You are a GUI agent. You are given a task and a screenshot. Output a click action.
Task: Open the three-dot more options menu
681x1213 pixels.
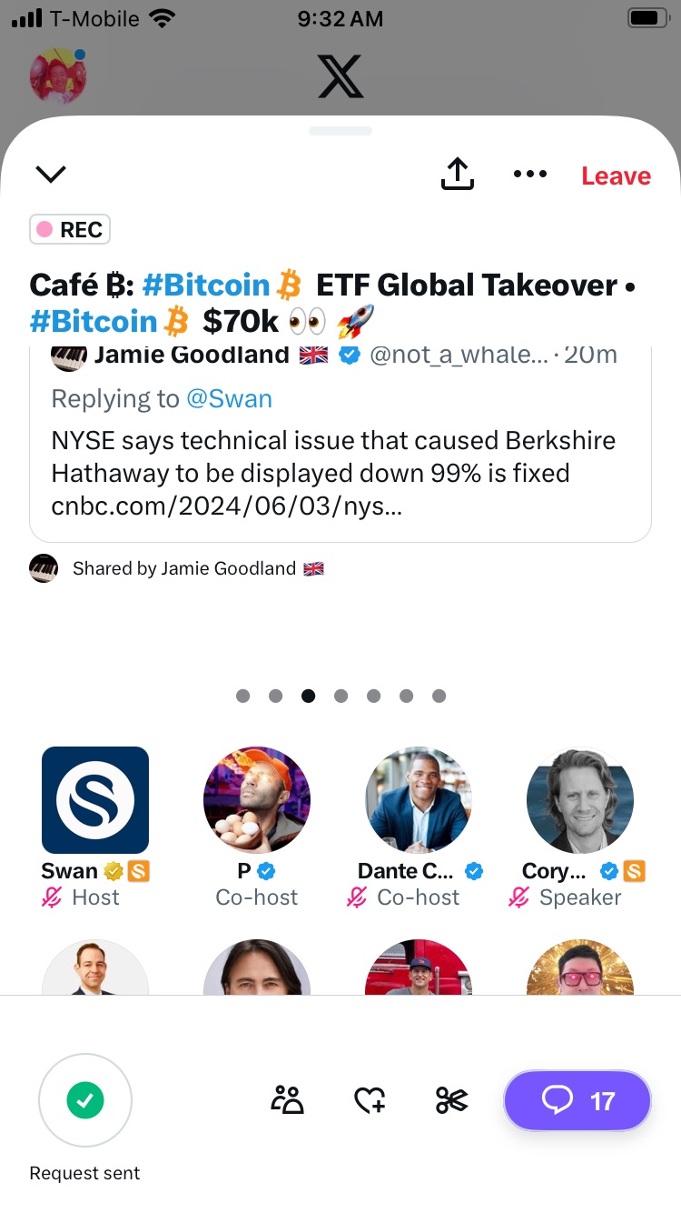pyautogui.click(x=530, y=174)
